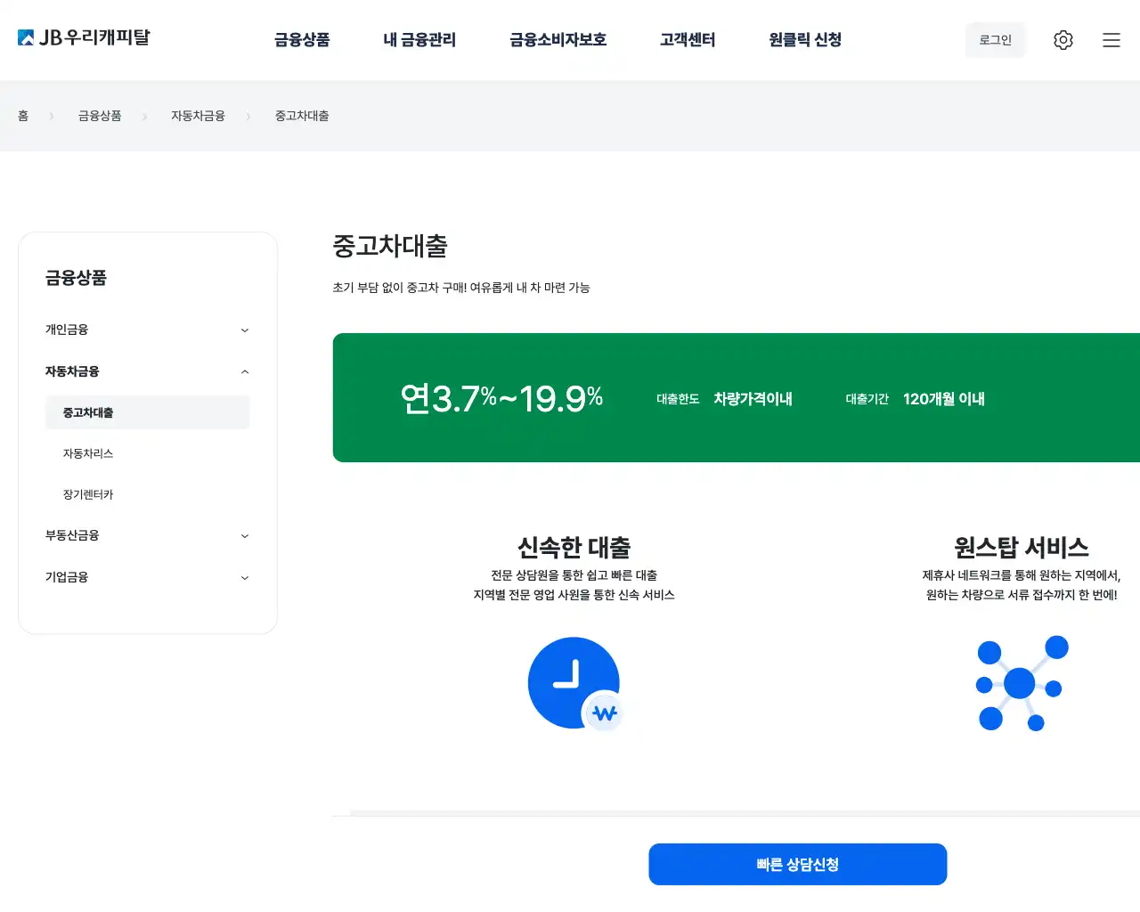1140x912 pixels.
Task: Click the JB우리캐피탈 logo
Action: (84, 37)
